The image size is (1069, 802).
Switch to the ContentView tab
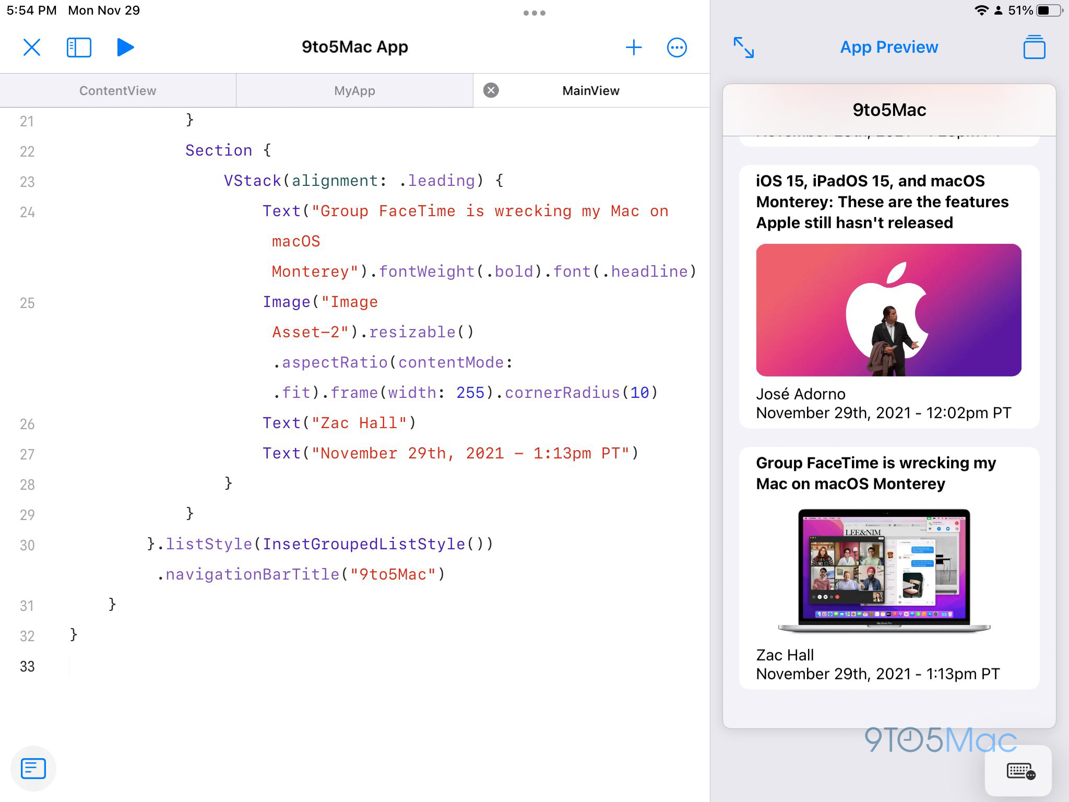click(x=117, y=91)
